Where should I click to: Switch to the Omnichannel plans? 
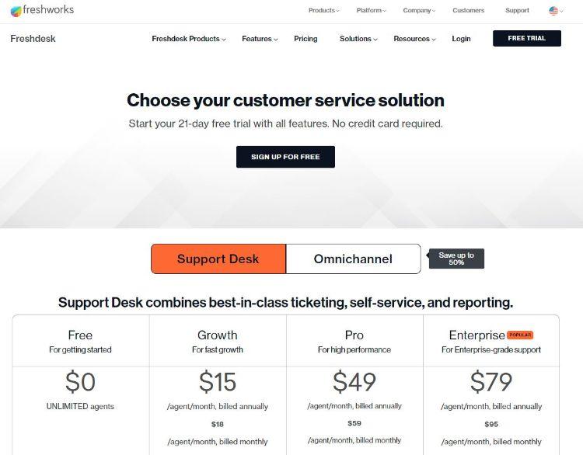(x=353, y=259)
